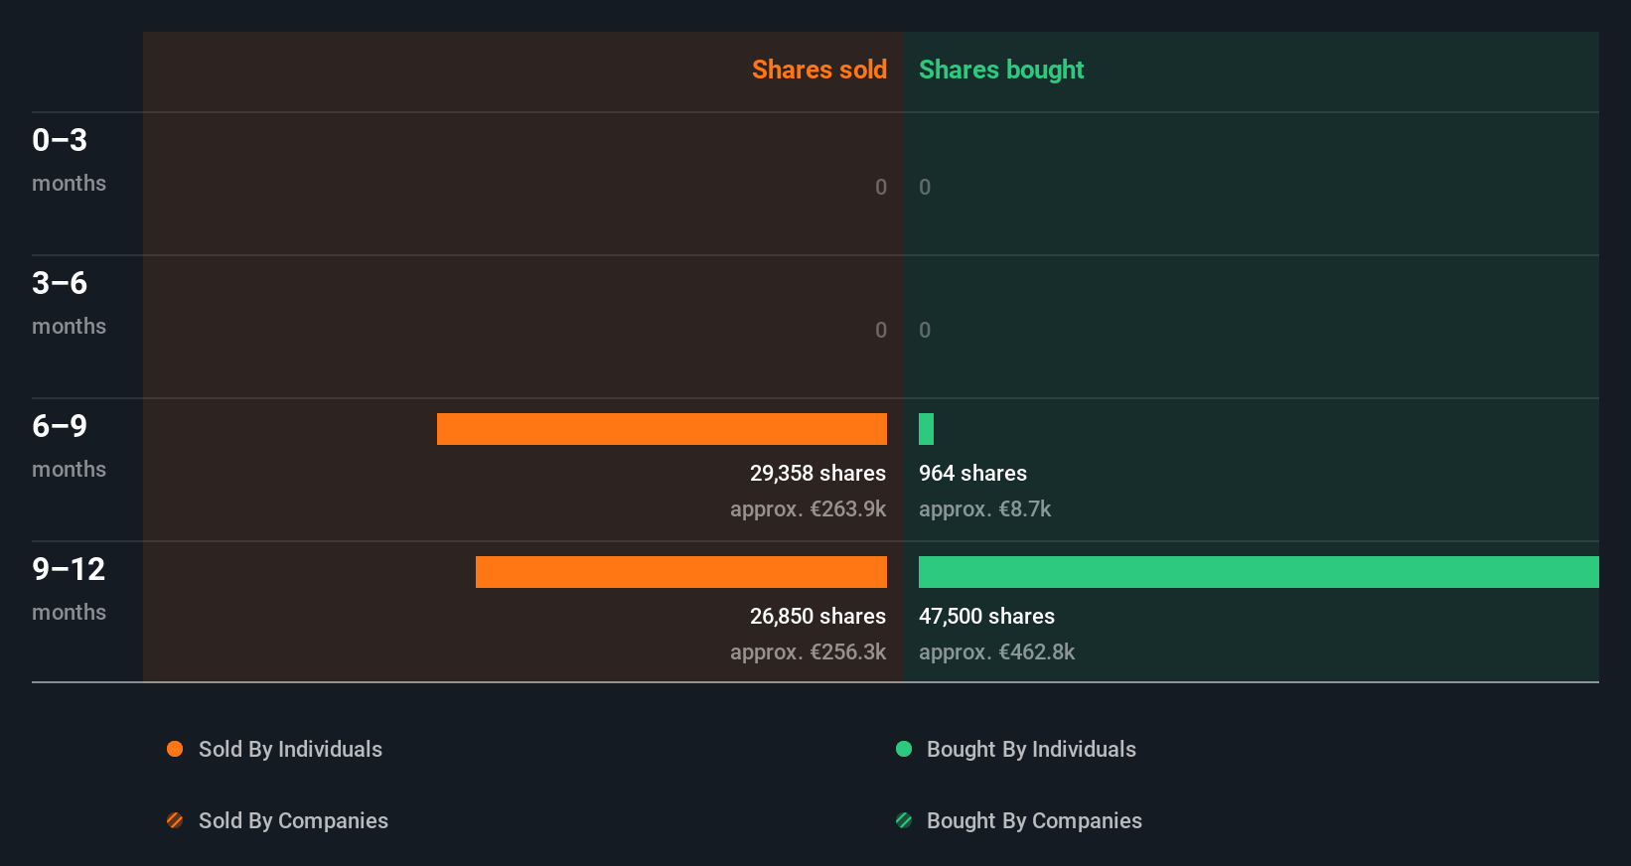Click the 964 shares bought label

972,473
